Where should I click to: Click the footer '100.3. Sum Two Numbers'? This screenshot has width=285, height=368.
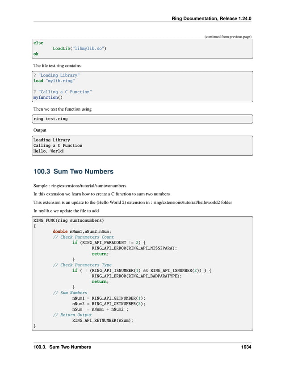pyautogui.click(x=62, y=347)
